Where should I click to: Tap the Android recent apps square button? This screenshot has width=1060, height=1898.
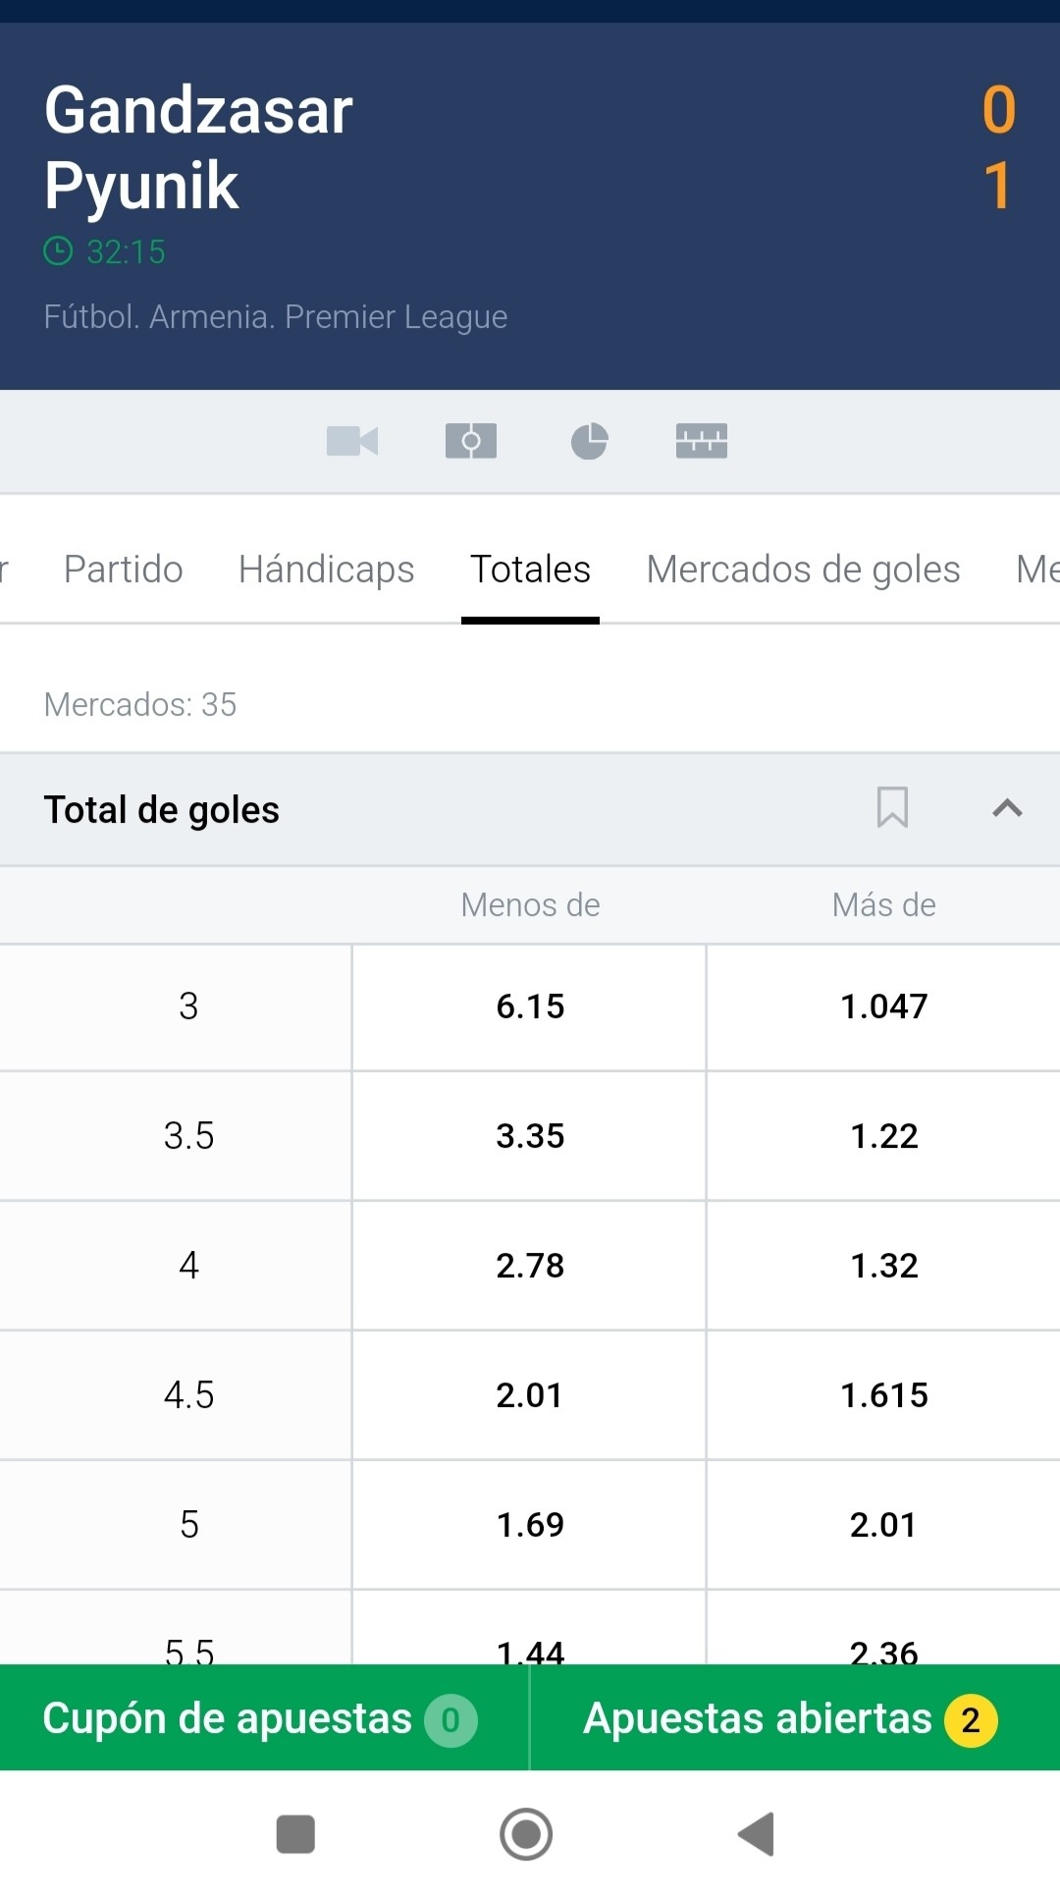295,1833
